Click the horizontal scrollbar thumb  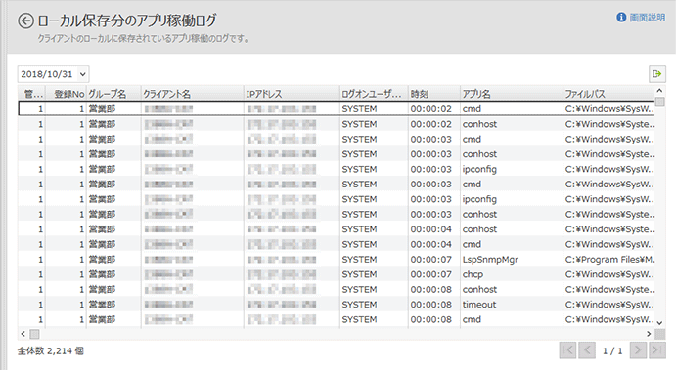[34, 334]
